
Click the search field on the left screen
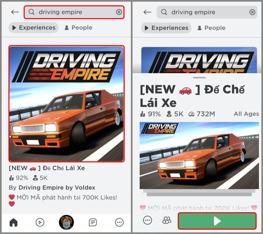(74, 12)
